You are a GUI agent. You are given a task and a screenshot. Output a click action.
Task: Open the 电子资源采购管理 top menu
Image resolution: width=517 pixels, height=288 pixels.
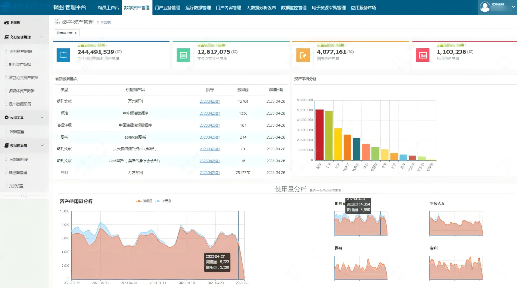click(x=329, y=8)
